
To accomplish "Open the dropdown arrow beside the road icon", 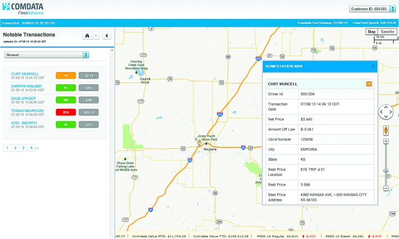I will point(96,35).
